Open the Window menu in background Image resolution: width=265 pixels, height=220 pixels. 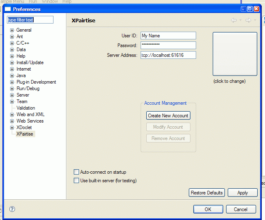pyautogui.click(x=49, y=2)
